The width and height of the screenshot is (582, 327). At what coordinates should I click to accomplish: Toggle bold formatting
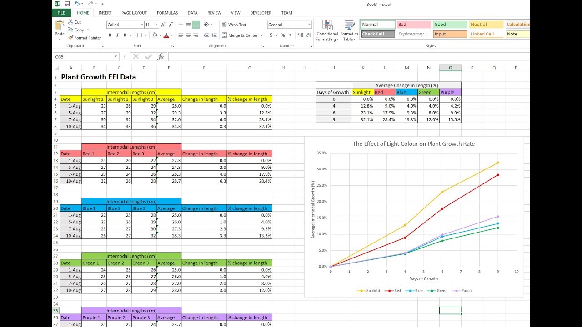point(110,35)
